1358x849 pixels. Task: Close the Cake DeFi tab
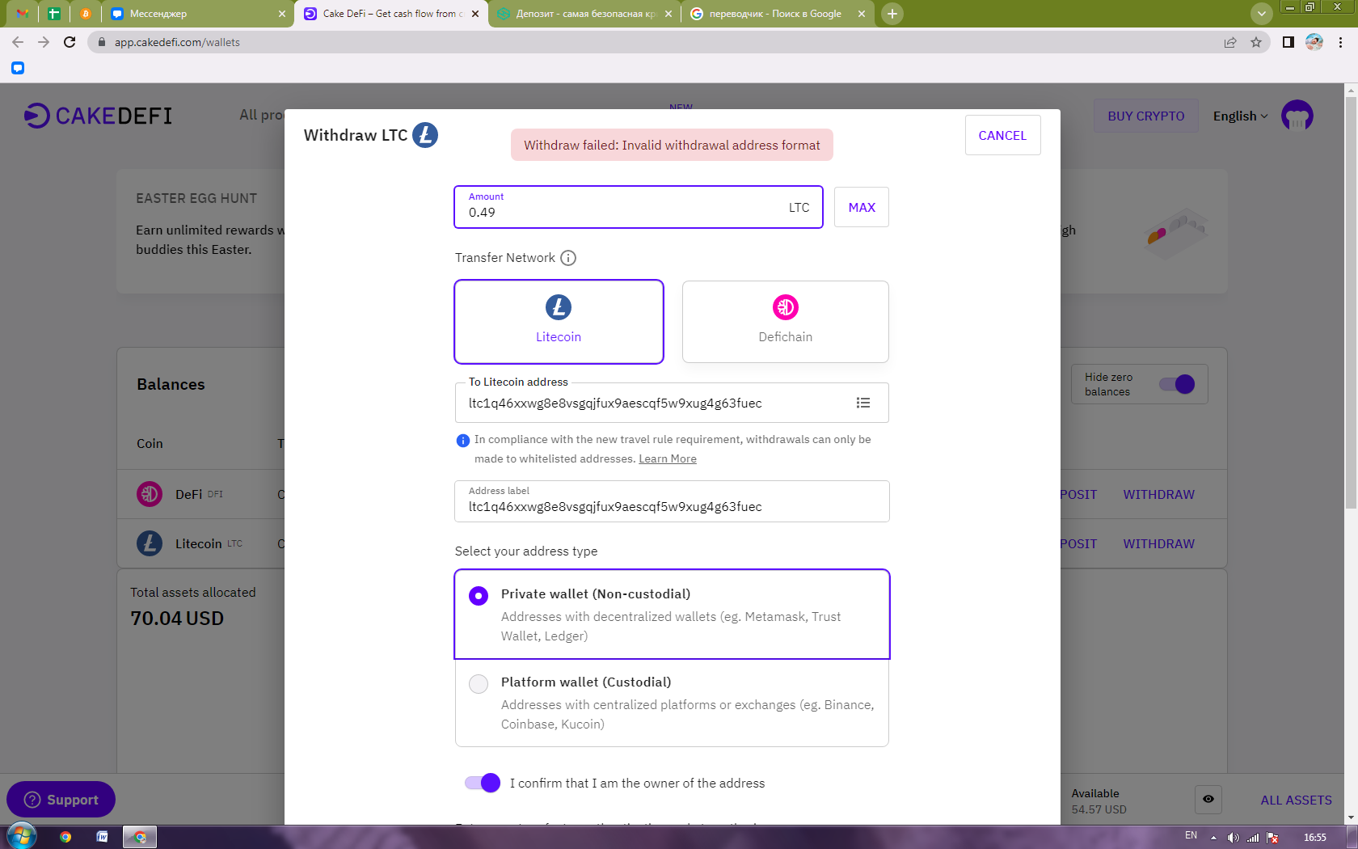click(475, 14)
